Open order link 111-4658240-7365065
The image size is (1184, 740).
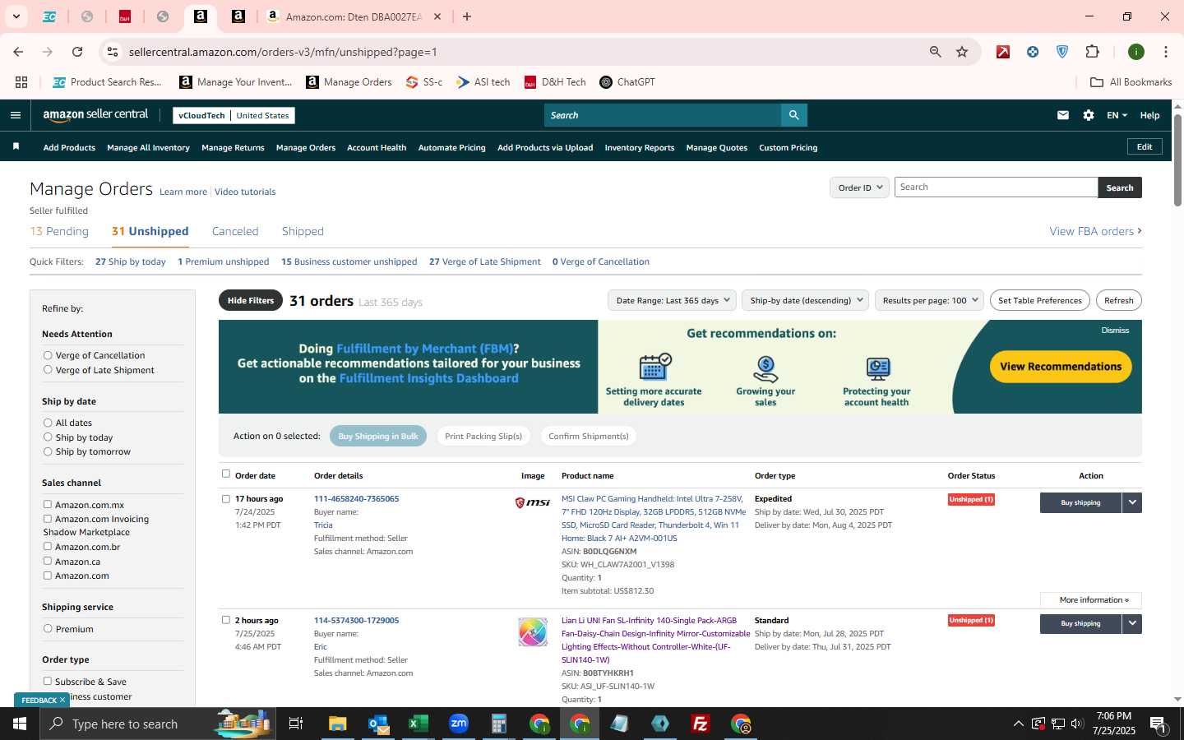[x=356, y=498]
